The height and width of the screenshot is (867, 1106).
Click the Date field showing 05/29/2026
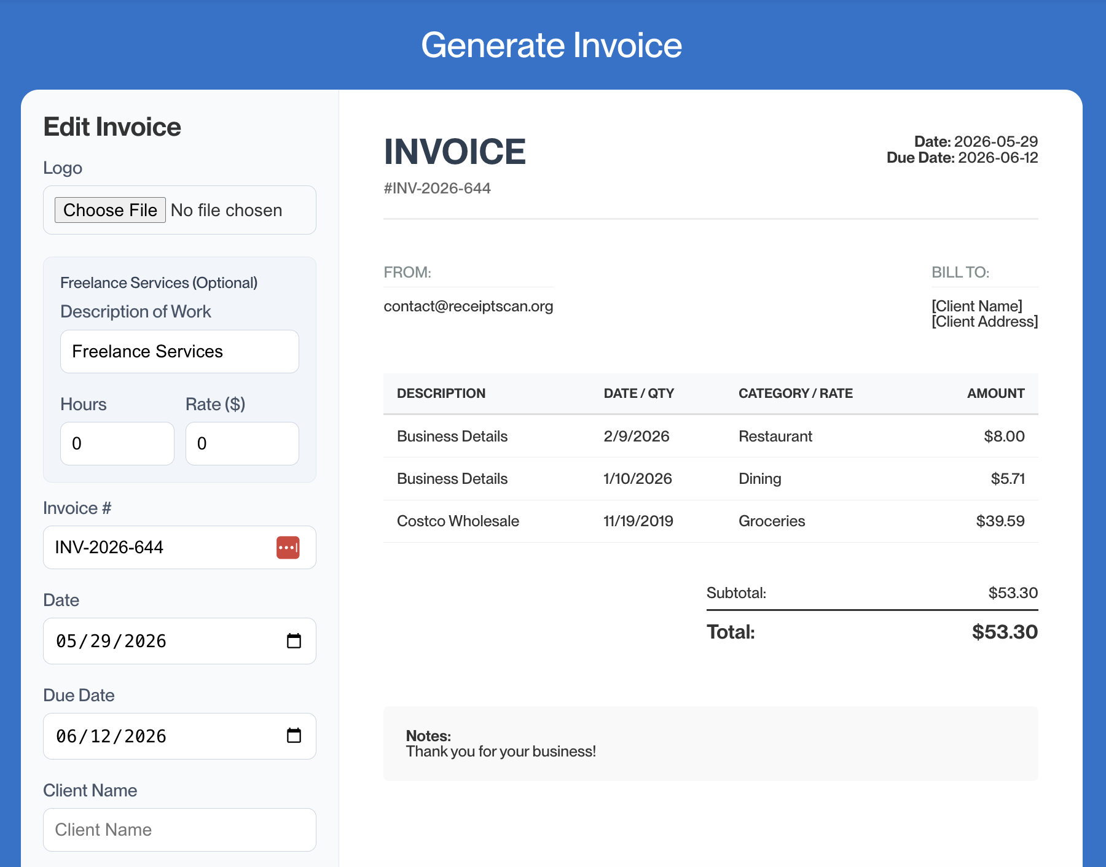179,641
